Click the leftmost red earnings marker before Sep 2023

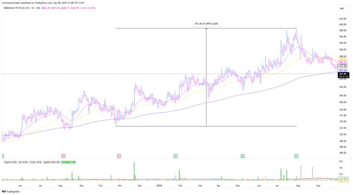pyautogui.click(x=63, y=156)
